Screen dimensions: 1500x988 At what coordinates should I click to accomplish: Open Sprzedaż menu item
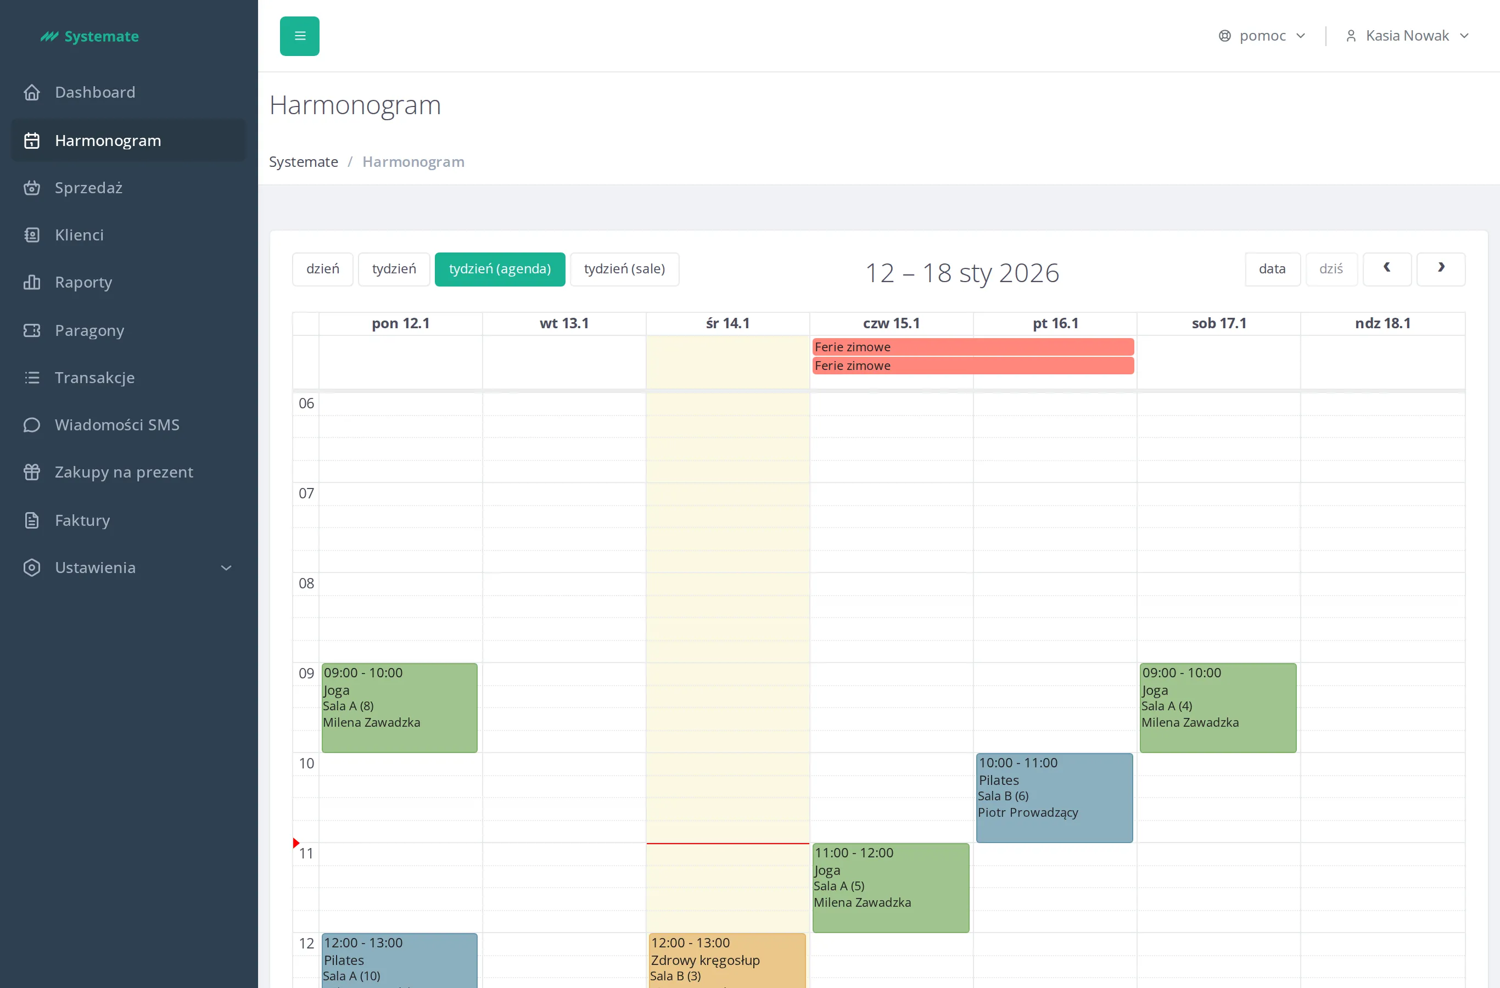[128, 188]
